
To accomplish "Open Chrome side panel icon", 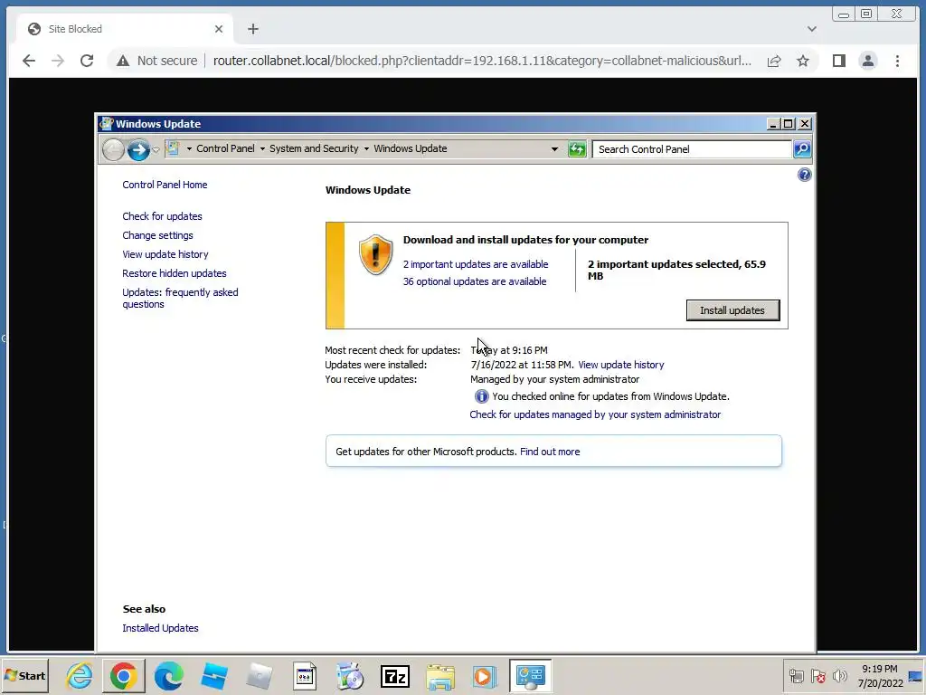I will point(838,61).
